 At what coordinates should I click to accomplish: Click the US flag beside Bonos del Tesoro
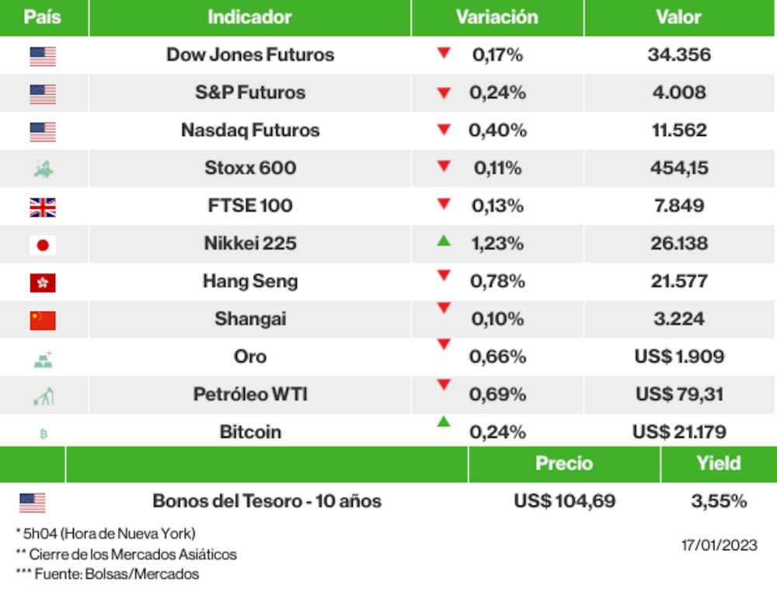(x=33, y=503)
